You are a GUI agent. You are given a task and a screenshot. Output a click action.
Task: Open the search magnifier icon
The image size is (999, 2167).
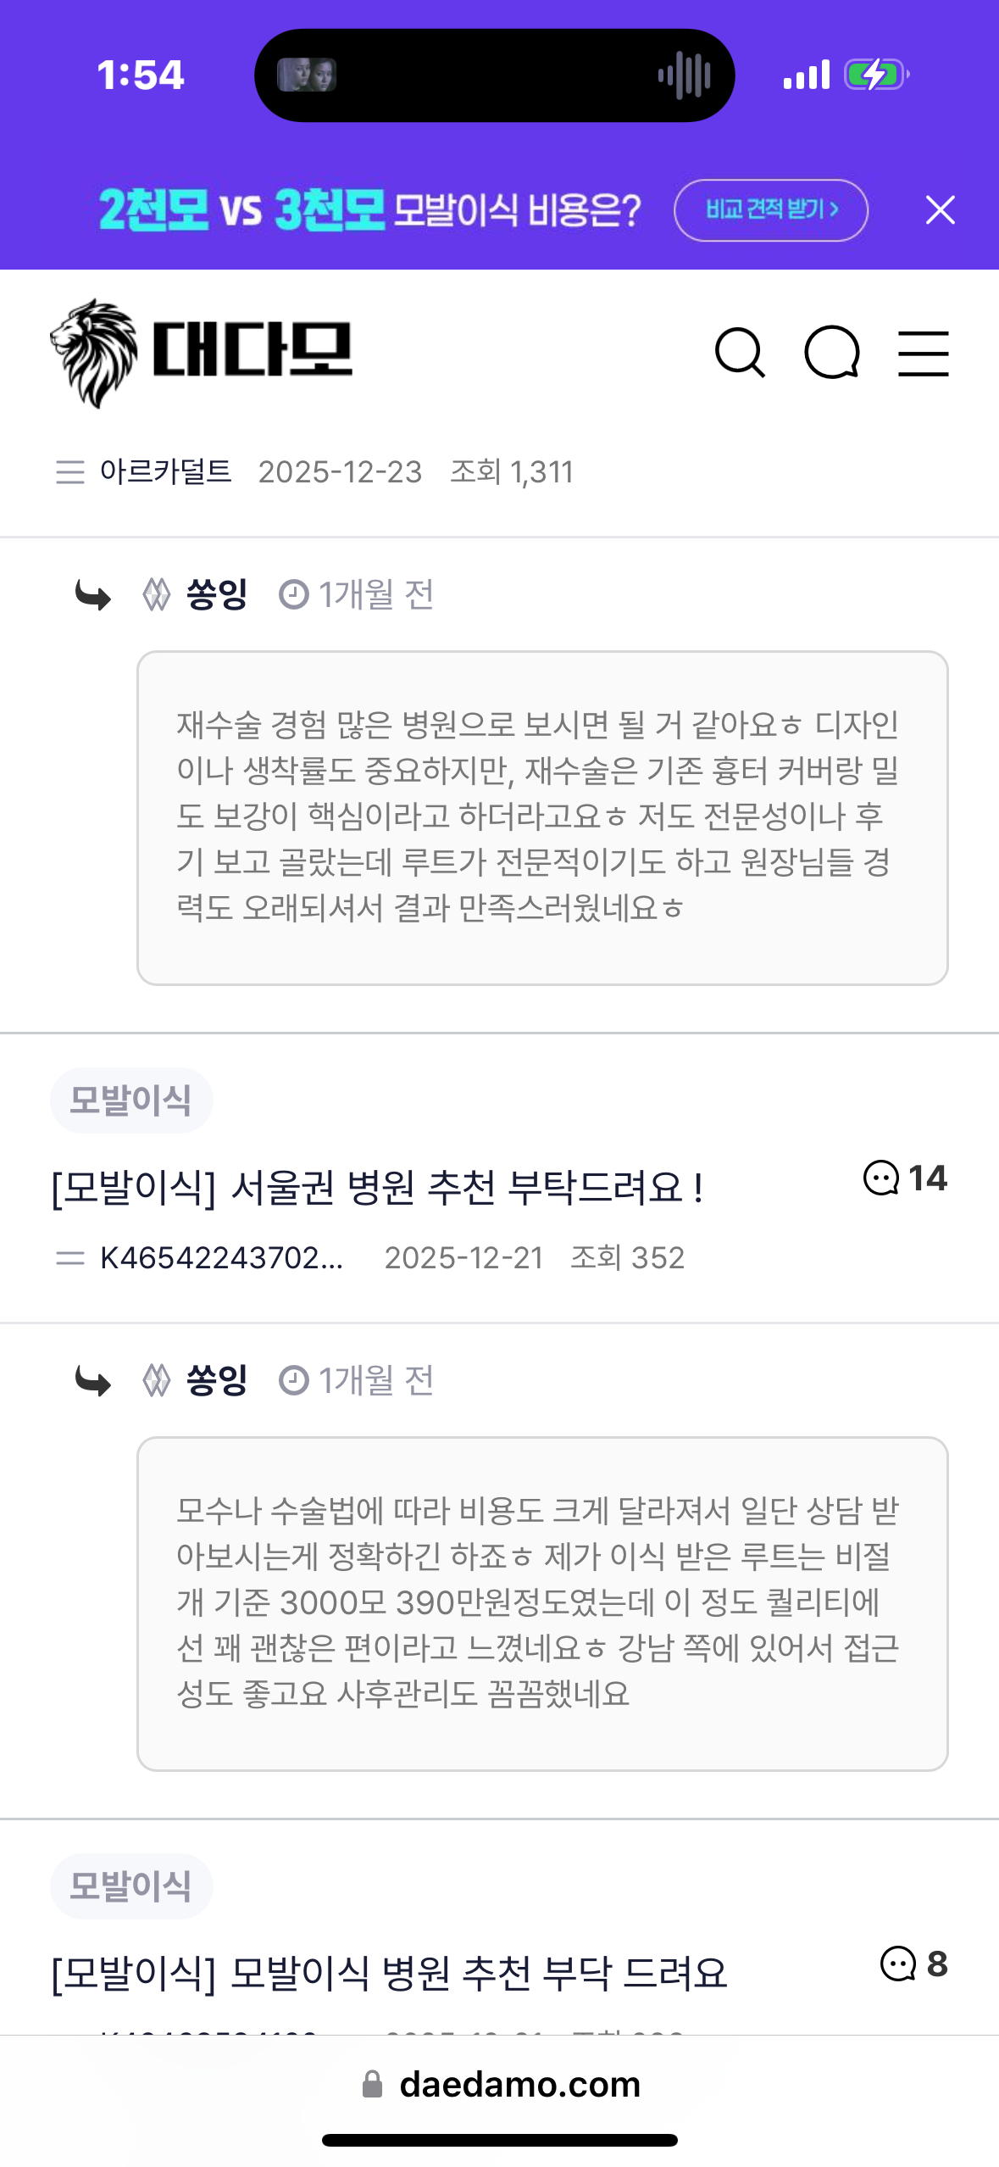pos(740,353)
